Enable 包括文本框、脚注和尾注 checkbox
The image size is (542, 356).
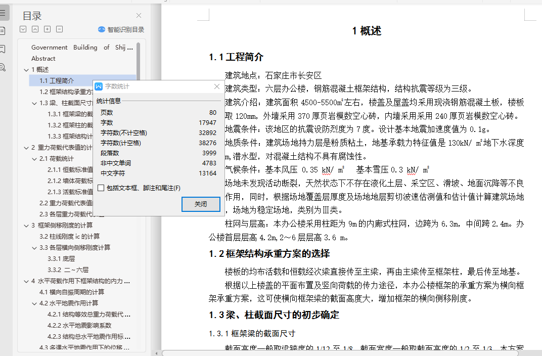[101, 188]
